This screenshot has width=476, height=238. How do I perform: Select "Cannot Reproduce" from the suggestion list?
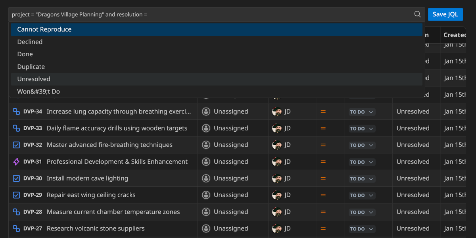pyautogui.click(x=44, y=29)
